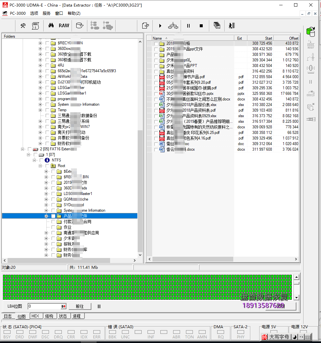Stop the process with the square button

click(201, 26)
